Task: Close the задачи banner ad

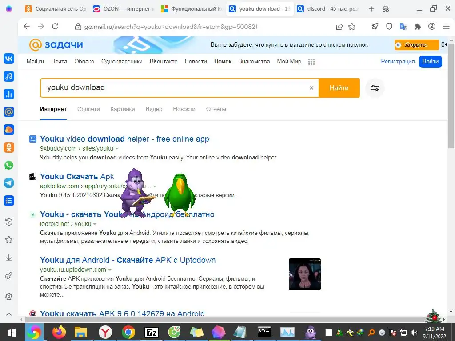Action: coord(416,45)
